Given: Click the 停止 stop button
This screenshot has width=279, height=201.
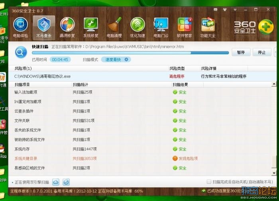Looking at the screenshot, I should point(262,52).
